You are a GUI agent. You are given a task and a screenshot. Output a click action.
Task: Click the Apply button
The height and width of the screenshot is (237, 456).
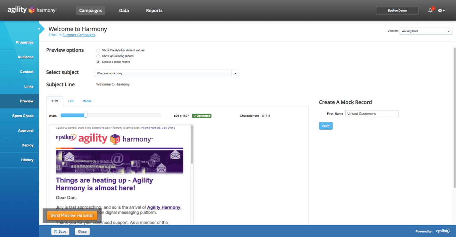pos(326,126)
